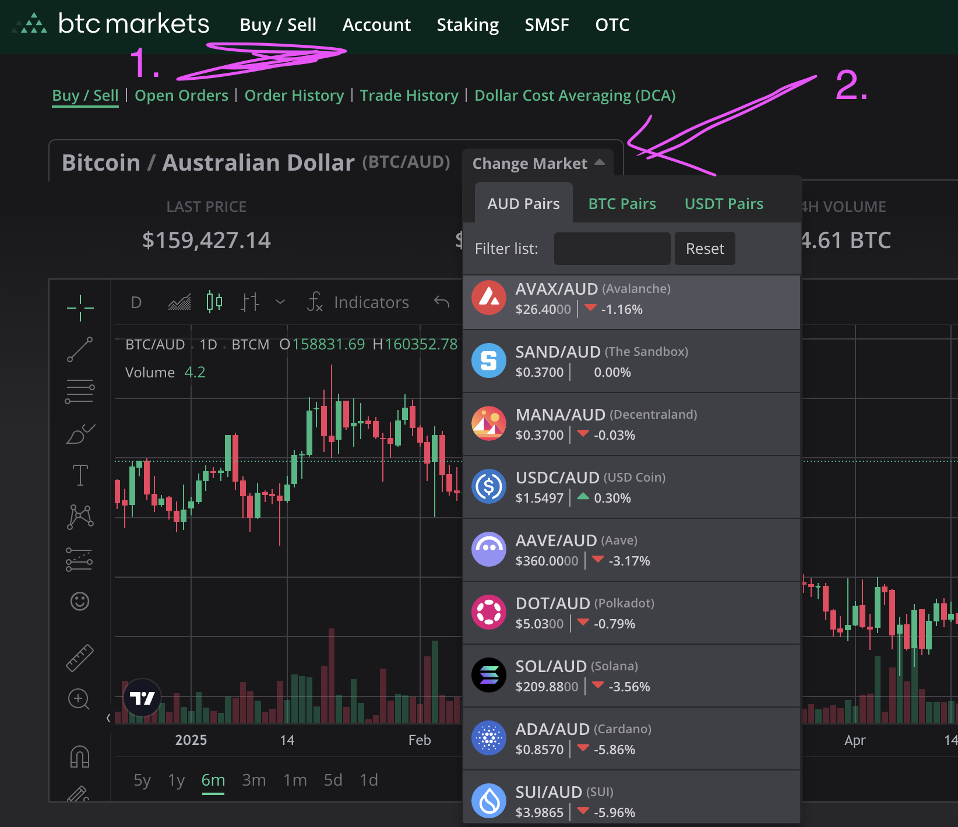Open the Staking menu item
958x827 pixels.
tap(467, 24)
